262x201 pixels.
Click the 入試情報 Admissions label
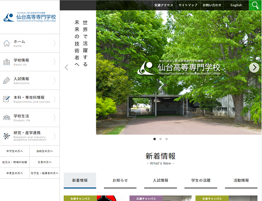[21, 80]
